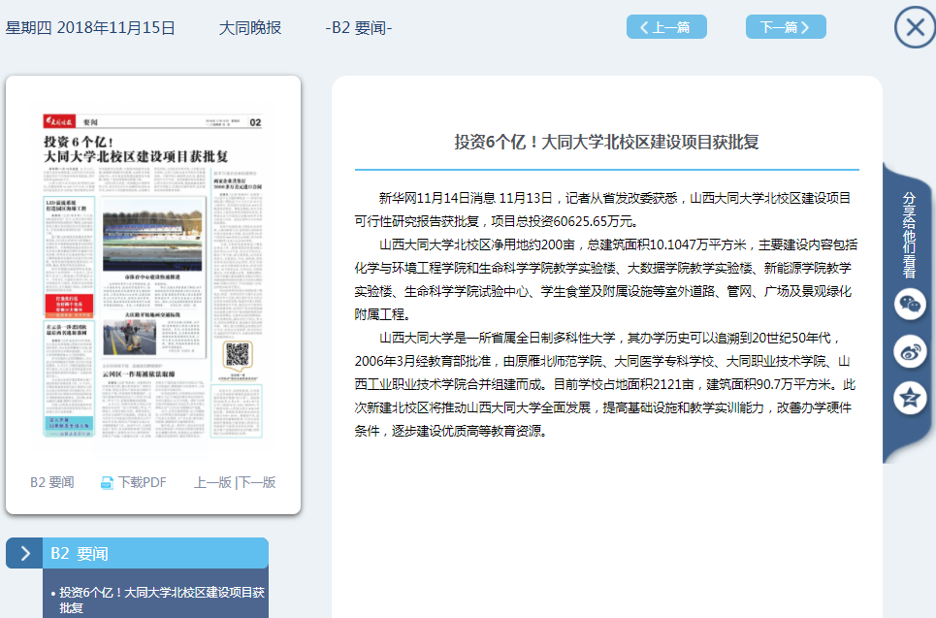936x618 pixels.
Task: Click the -B2 要闻- header label
Action: (x=358, y=28)
